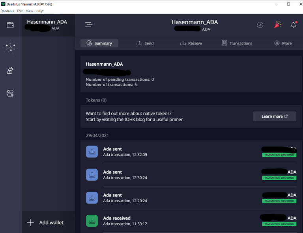Click TRANSACTION CONFIRMED badge for 12:30:24
Viewport: 303px width, 233px height.
coord(279,178)
